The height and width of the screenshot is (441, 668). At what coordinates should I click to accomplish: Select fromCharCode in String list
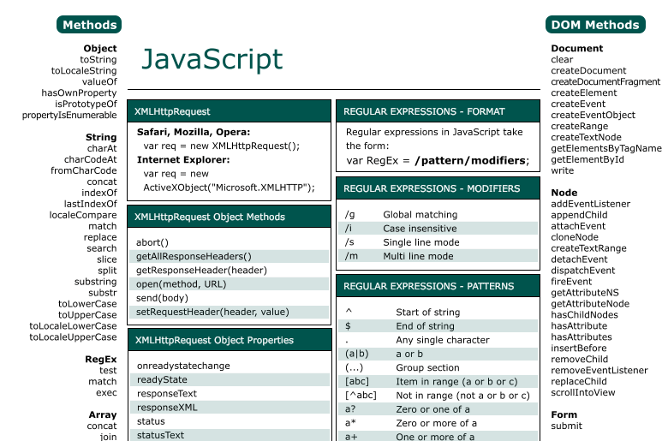pyautogui.click(x=84, y=170)
